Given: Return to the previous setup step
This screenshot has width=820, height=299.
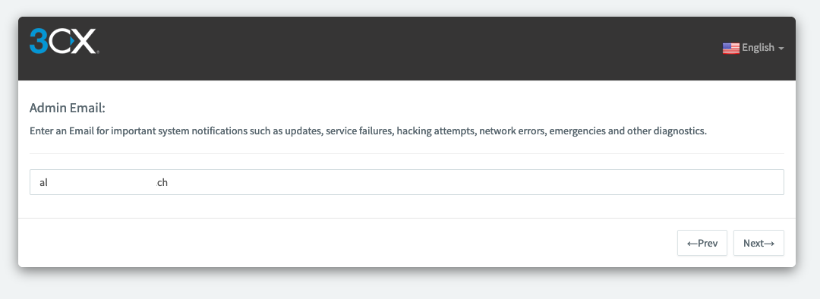Looking at the screenshot, I should click(702, 243).
